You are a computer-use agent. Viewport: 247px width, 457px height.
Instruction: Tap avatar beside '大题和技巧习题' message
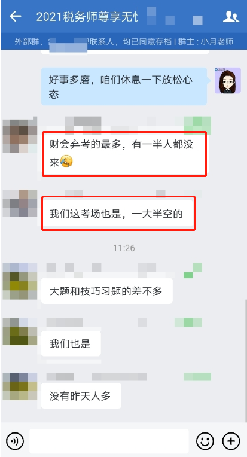[x=20, y=281]
